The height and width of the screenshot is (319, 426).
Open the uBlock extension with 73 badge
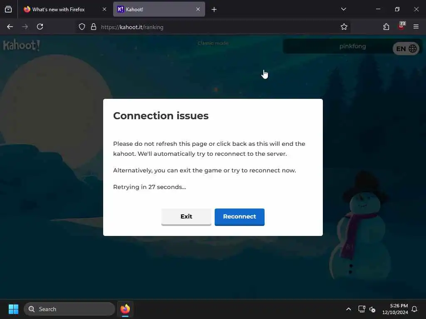pos(401,27)
